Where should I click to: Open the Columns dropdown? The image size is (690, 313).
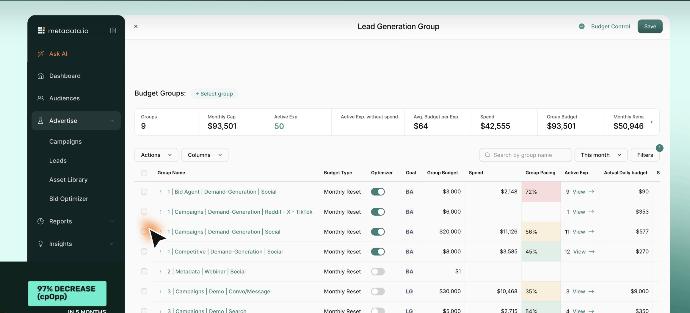coord(205,155)
